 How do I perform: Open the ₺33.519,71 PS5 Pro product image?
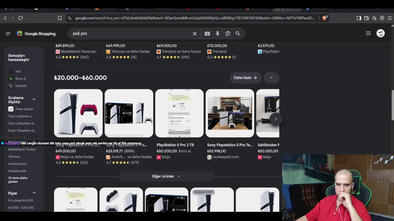(x=129, y=113)
